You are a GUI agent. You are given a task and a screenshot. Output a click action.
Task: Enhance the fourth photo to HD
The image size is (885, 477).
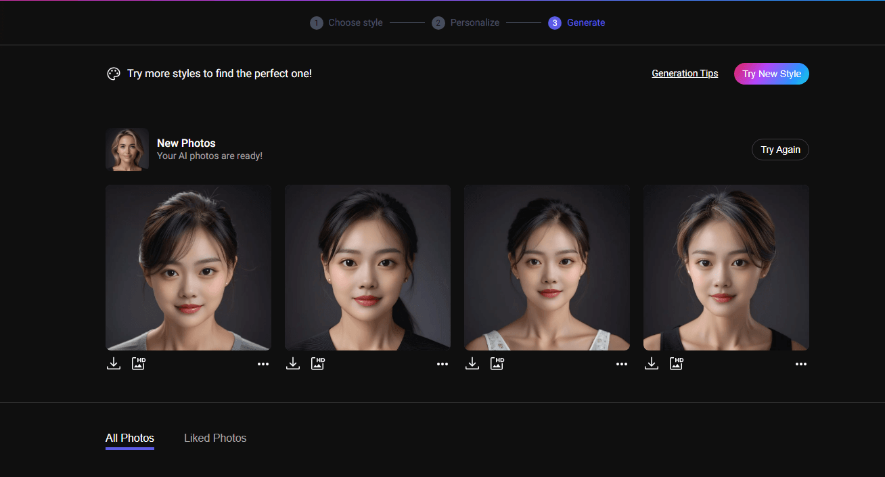676,363
